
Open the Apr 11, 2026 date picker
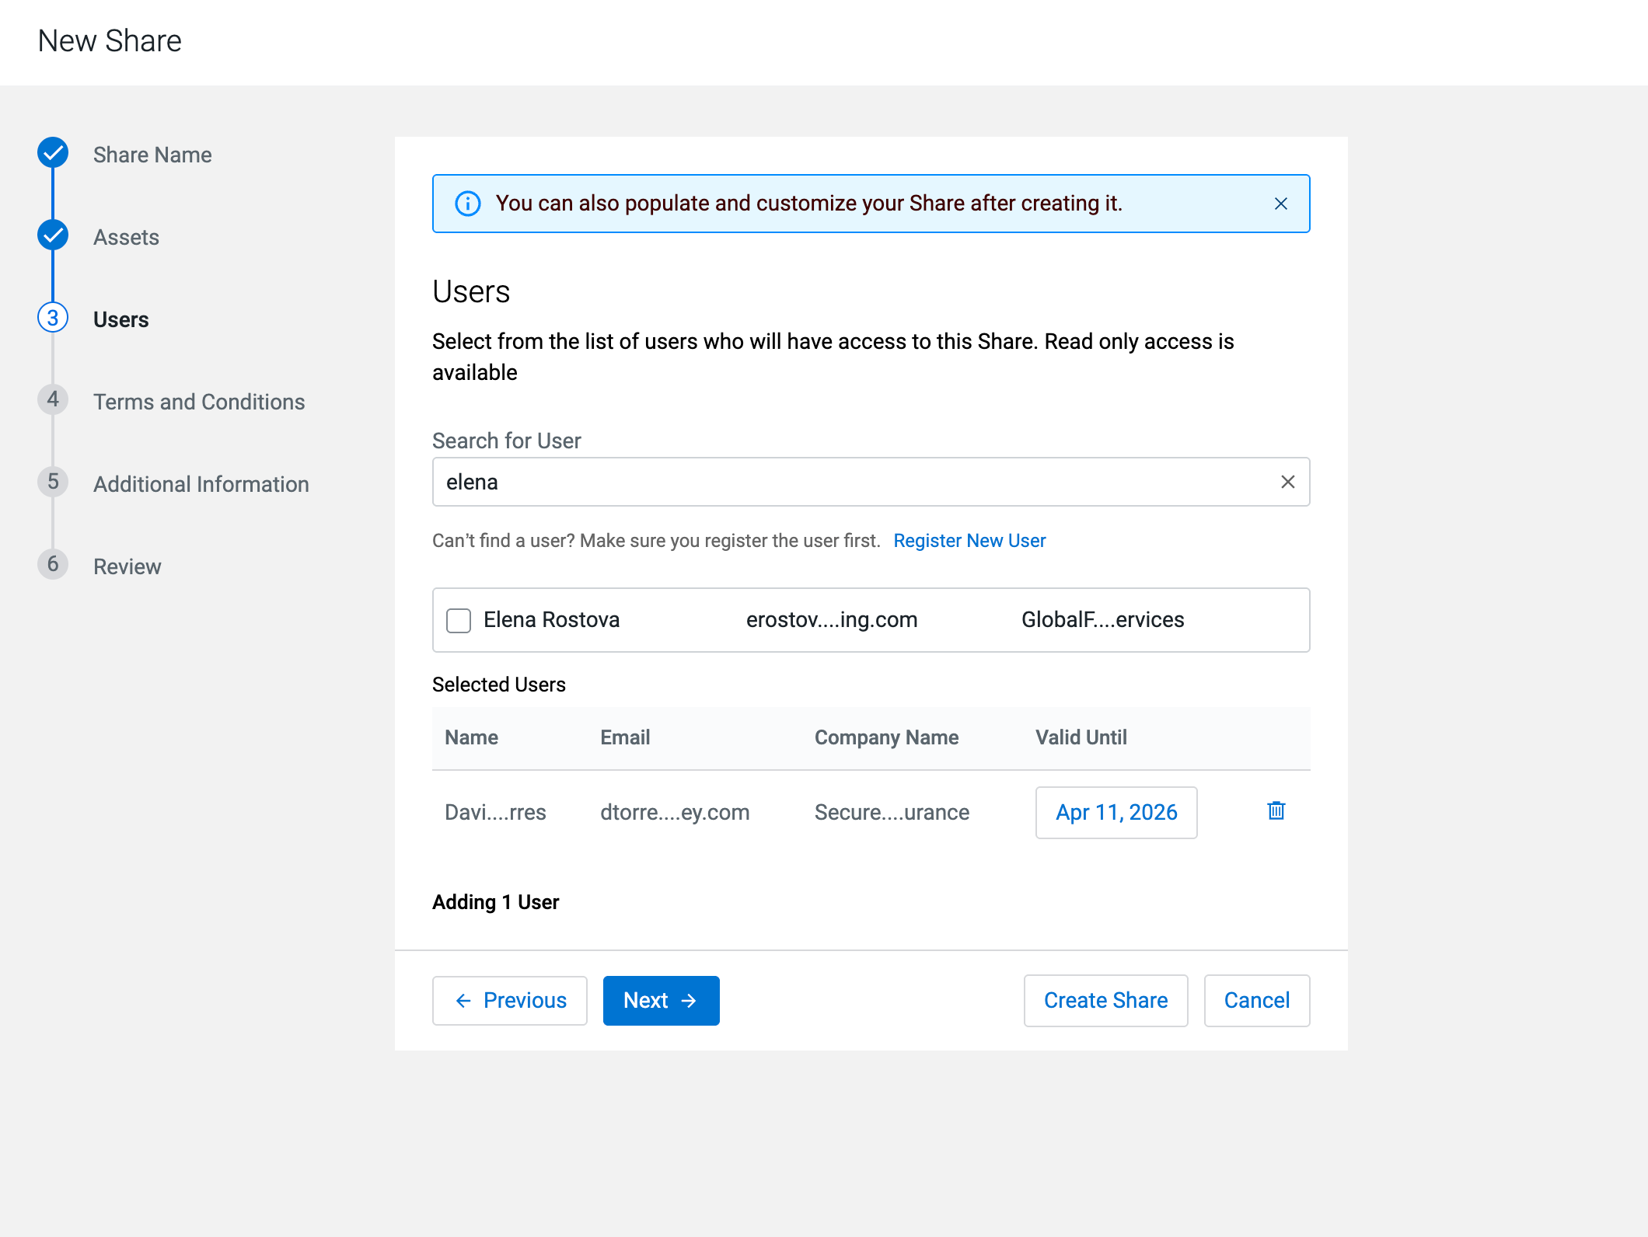coord(1116,813)
